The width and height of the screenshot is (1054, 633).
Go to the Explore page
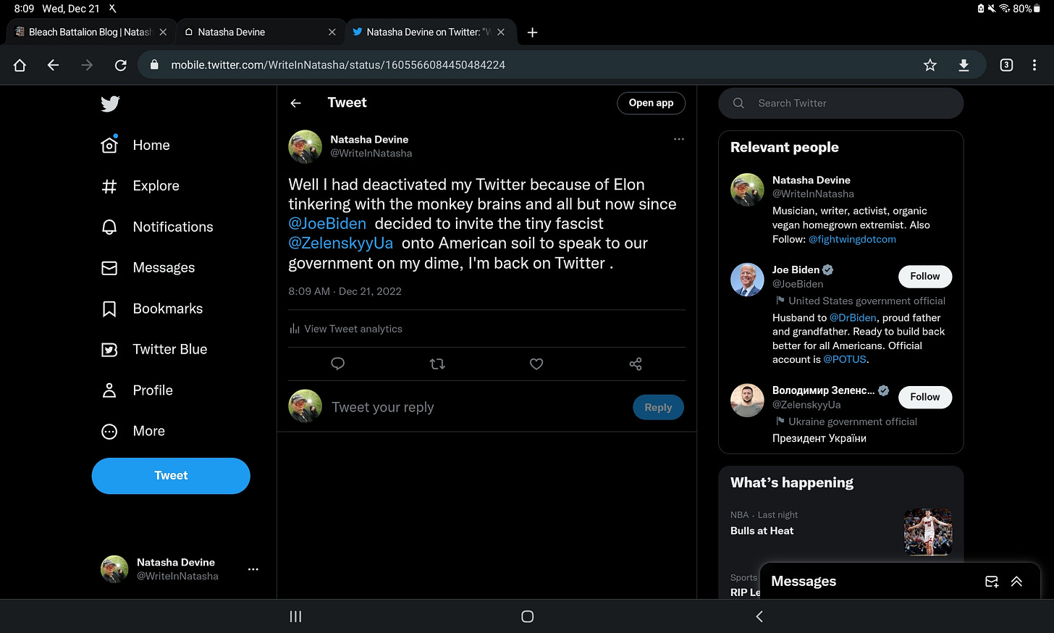140,186
